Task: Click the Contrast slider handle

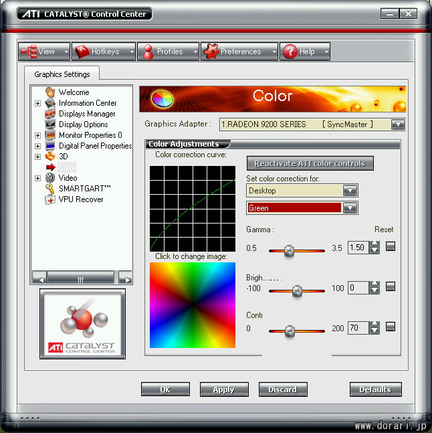Action: point(290,331)
